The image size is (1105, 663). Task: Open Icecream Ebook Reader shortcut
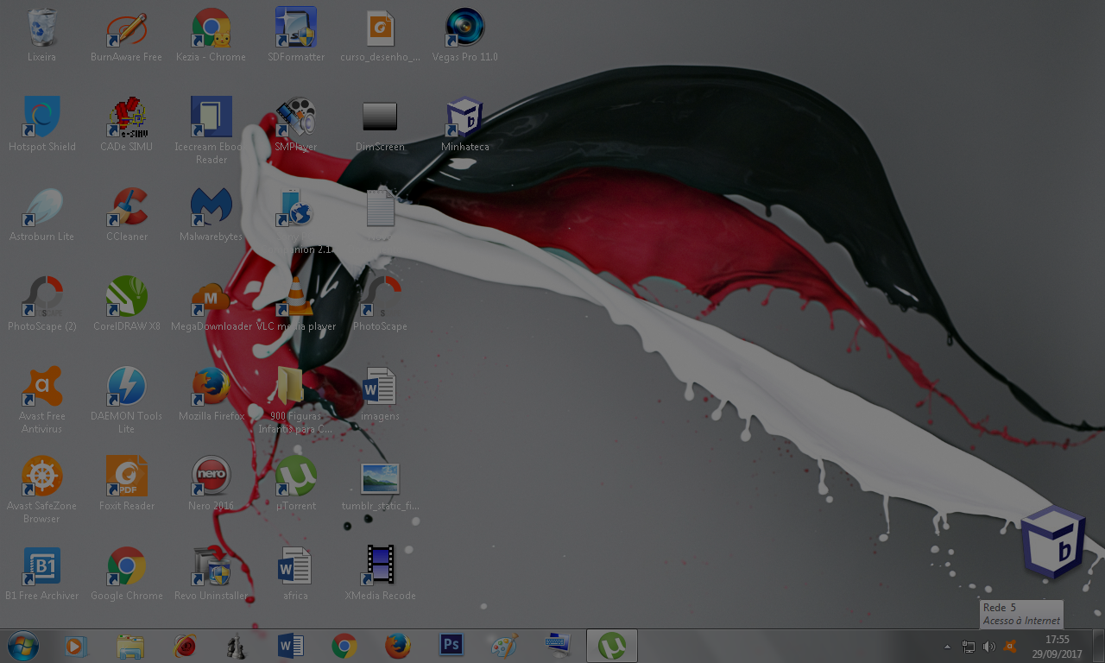pos(211,130)
